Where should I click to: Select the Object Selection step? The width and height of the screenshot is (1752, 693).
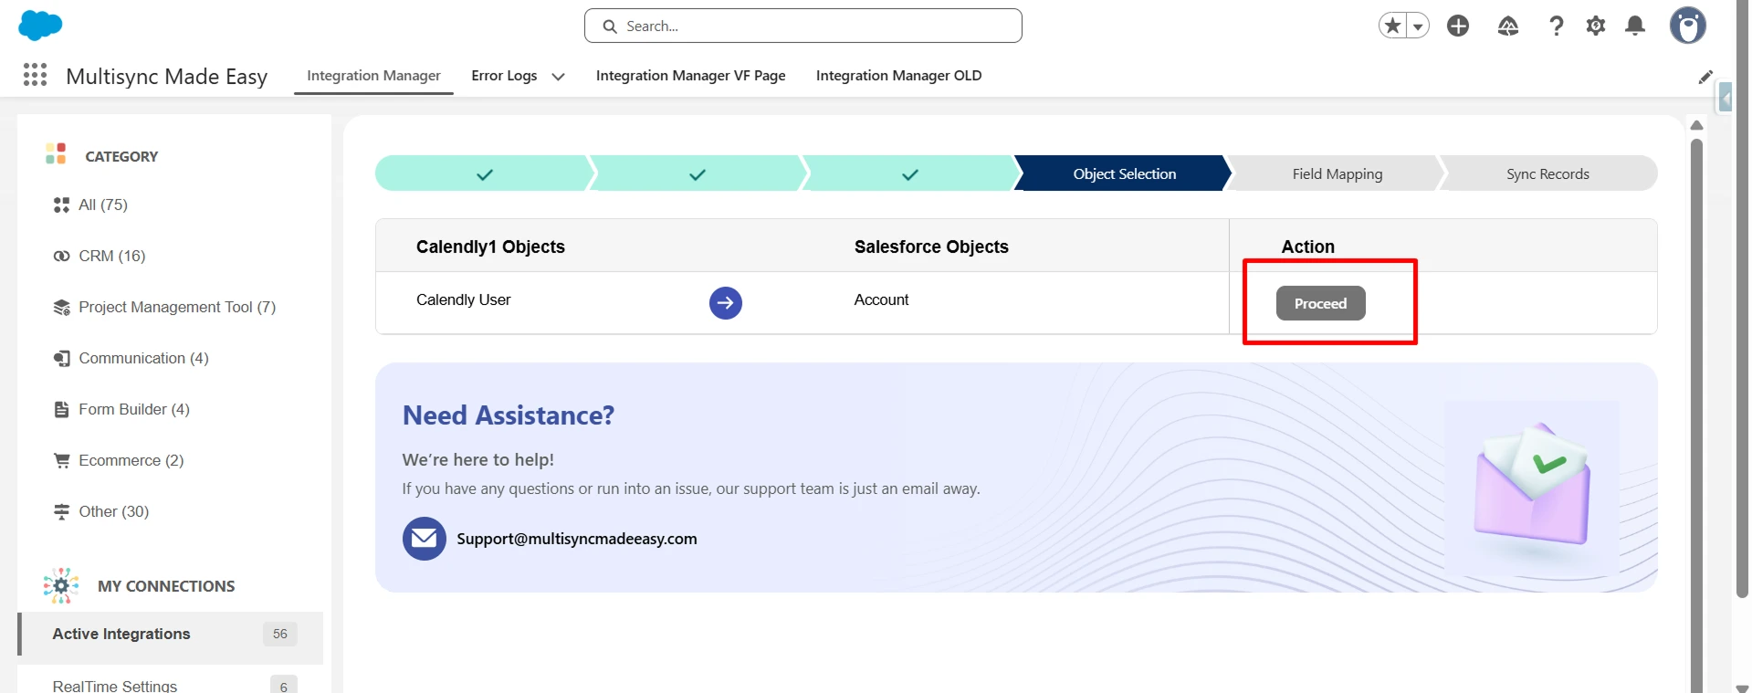[1124, 173]
